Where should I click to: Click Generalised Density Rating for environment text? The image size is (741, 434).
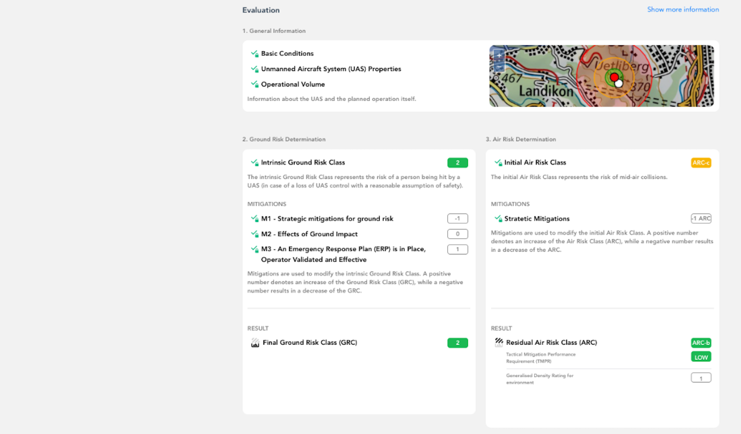click(x=540, y=379)
